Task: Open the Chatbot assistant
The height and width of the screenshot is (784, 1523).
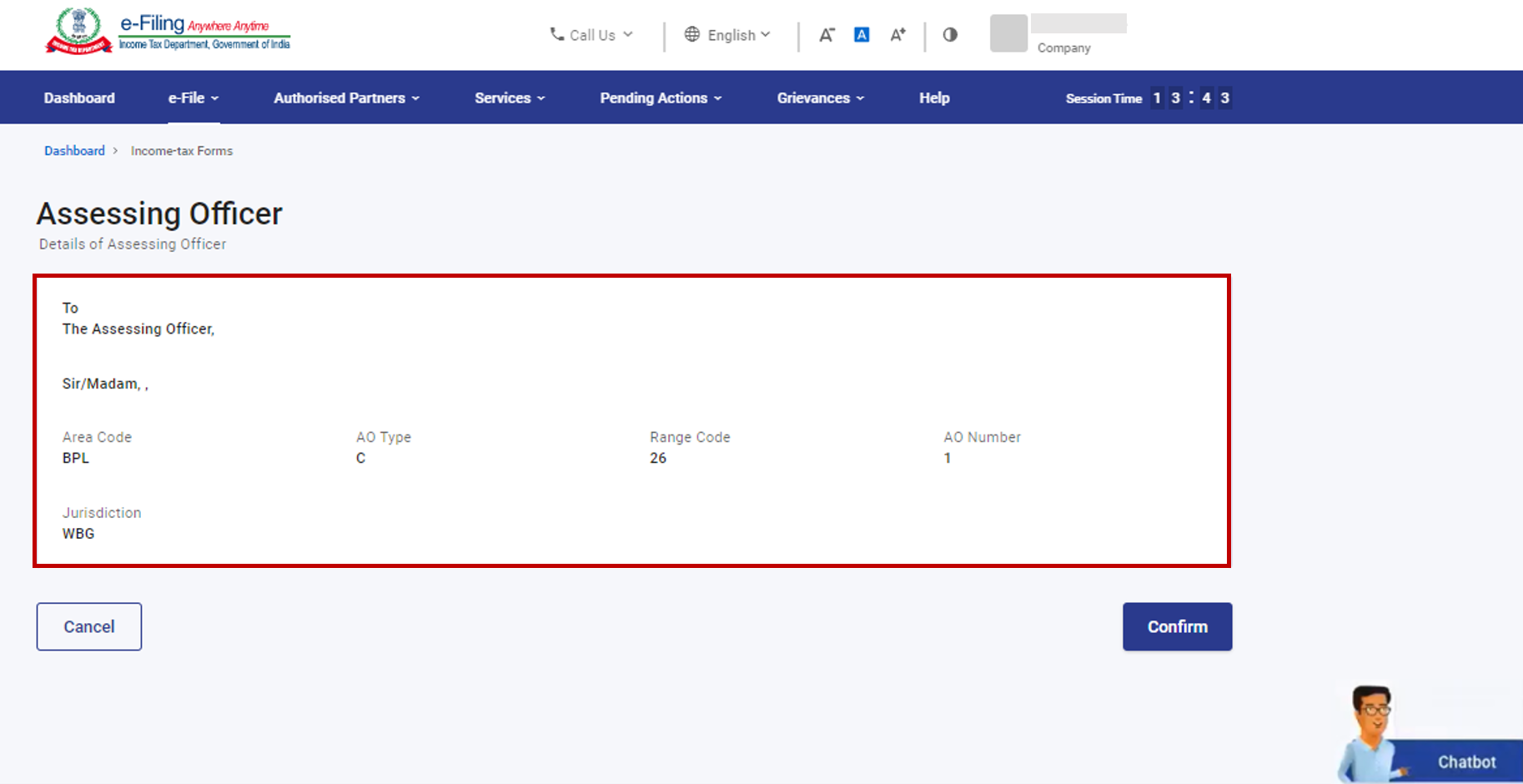Action: [x=1466, y=761]
